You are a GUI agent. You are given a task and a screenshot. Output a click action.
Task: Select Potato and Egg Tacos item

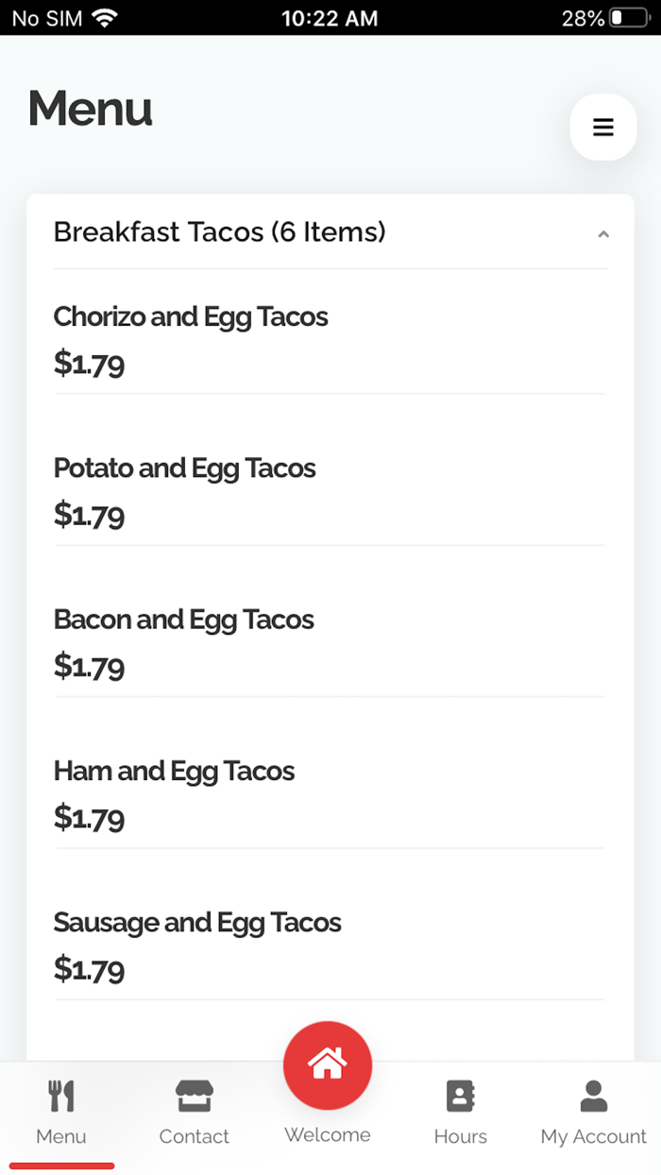coord(330,489)
